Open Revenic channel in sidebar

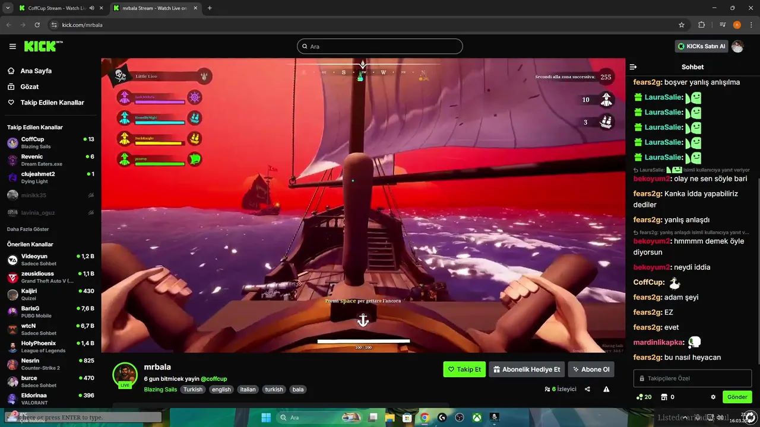pos(50,160)
